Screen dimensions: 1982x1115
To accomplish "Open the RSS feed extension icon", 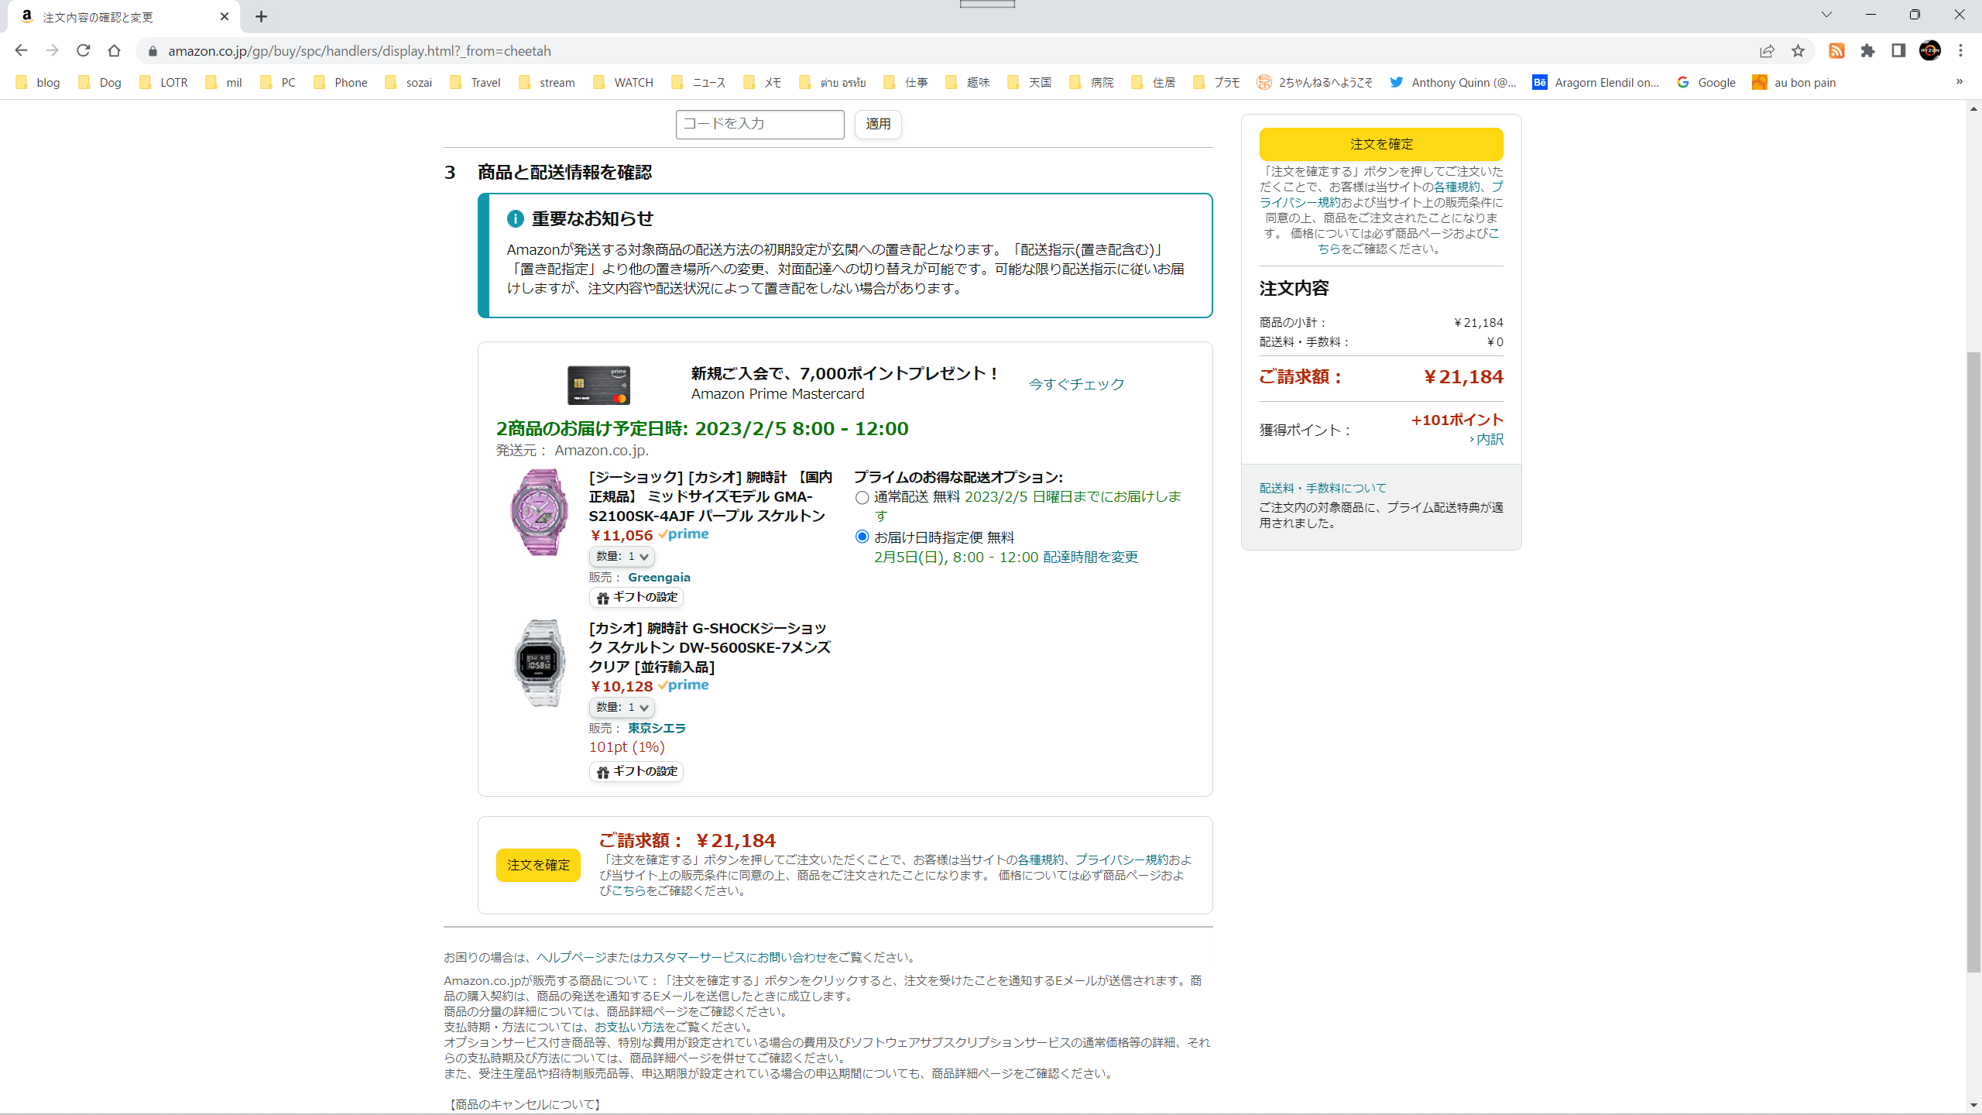I will [x=1836, y=50].
